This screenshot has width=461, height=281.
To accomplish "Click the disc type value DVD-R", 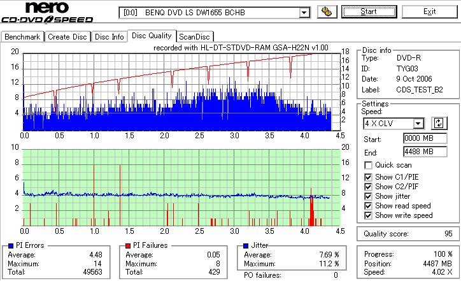I will [409, 58].
